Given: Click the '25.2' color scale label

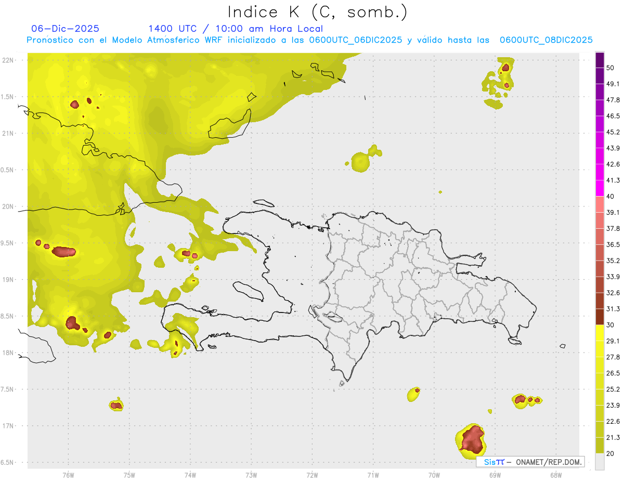Looking at the screenshot, I should click(613, 389).
